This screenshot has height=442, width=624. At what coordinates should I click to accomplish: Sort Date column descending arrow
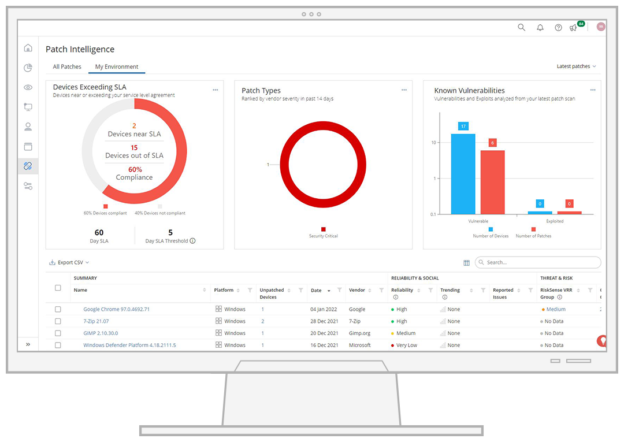click(329, 291)
